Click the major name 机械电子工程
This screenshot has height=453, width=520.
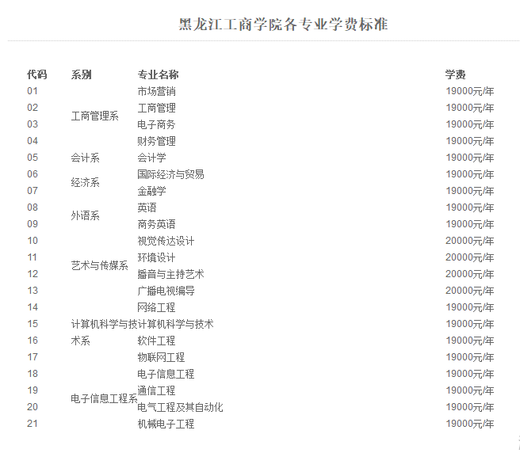(166, 424)
